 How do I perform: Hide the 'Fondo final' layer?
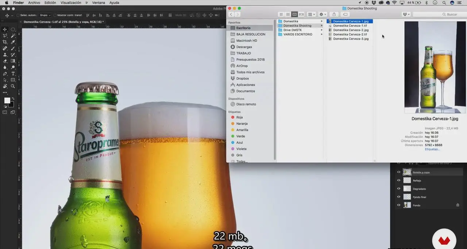[x=398, y=197]
